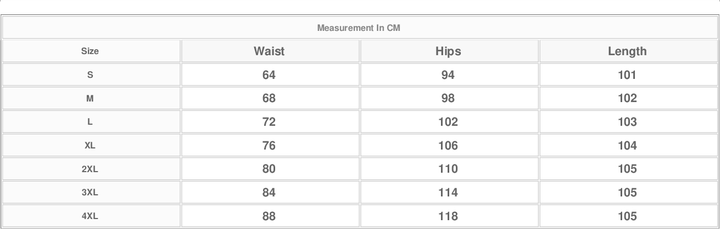Screen dimensions: 720x229
Task: Select the S size row label
Action: [90, 75]
